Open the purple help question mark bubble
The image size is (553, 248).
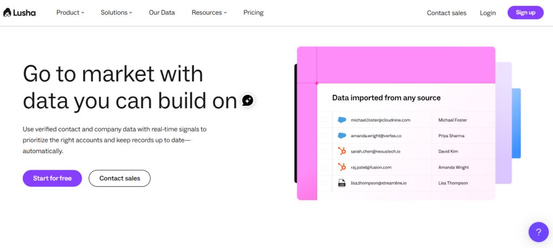[538, 232]
